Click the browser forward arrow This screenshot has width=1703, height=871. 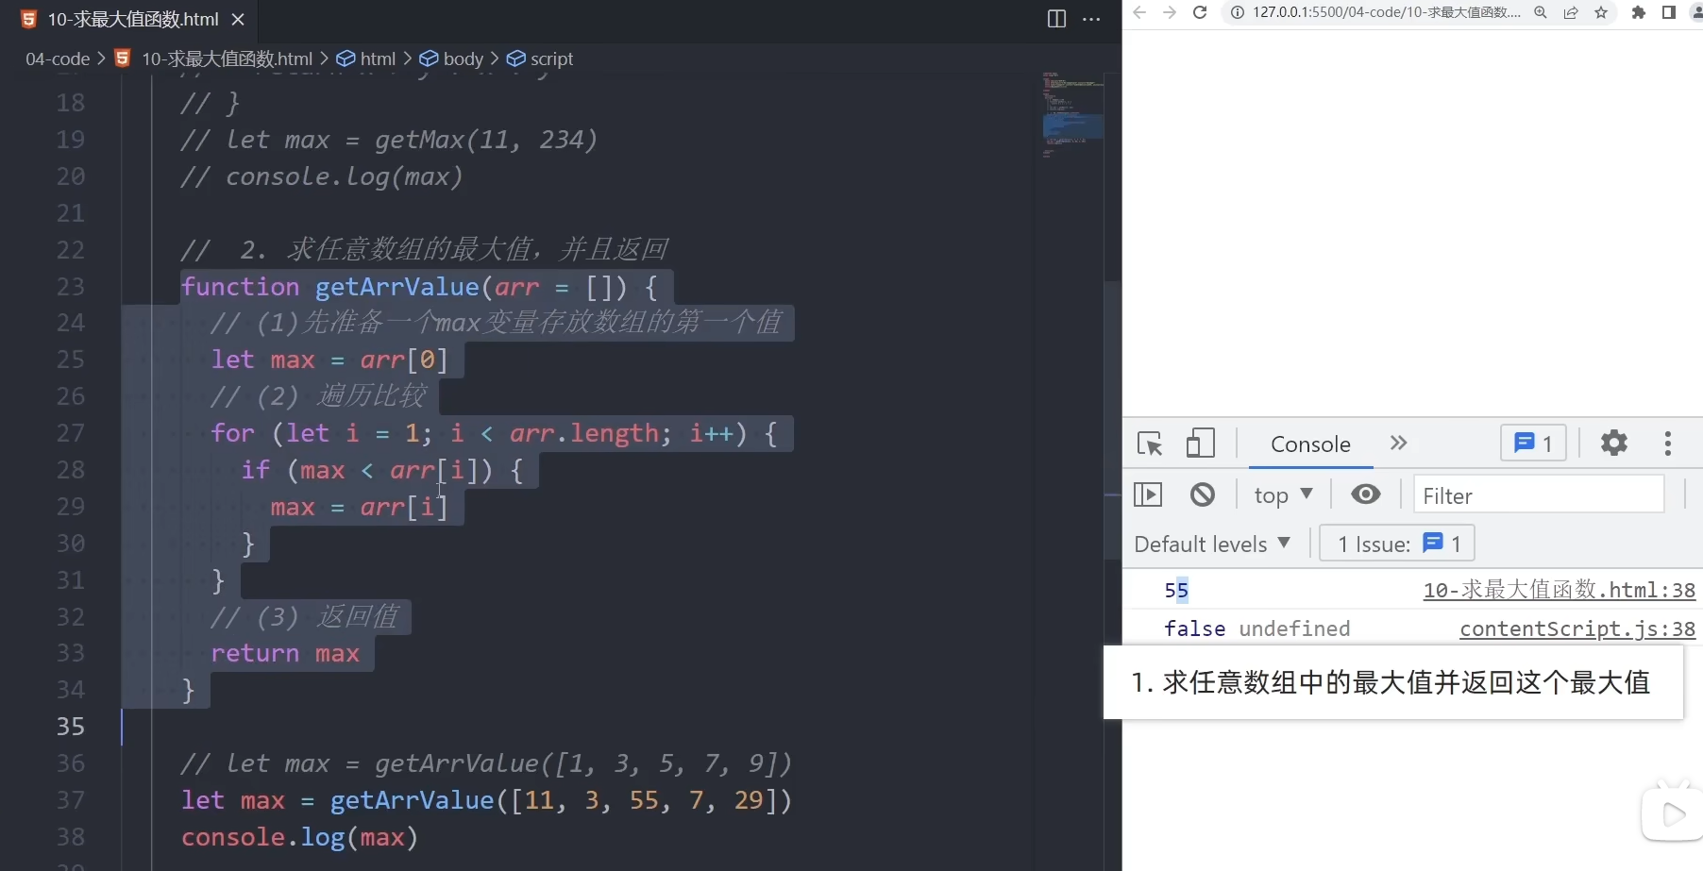point(1170,12)
